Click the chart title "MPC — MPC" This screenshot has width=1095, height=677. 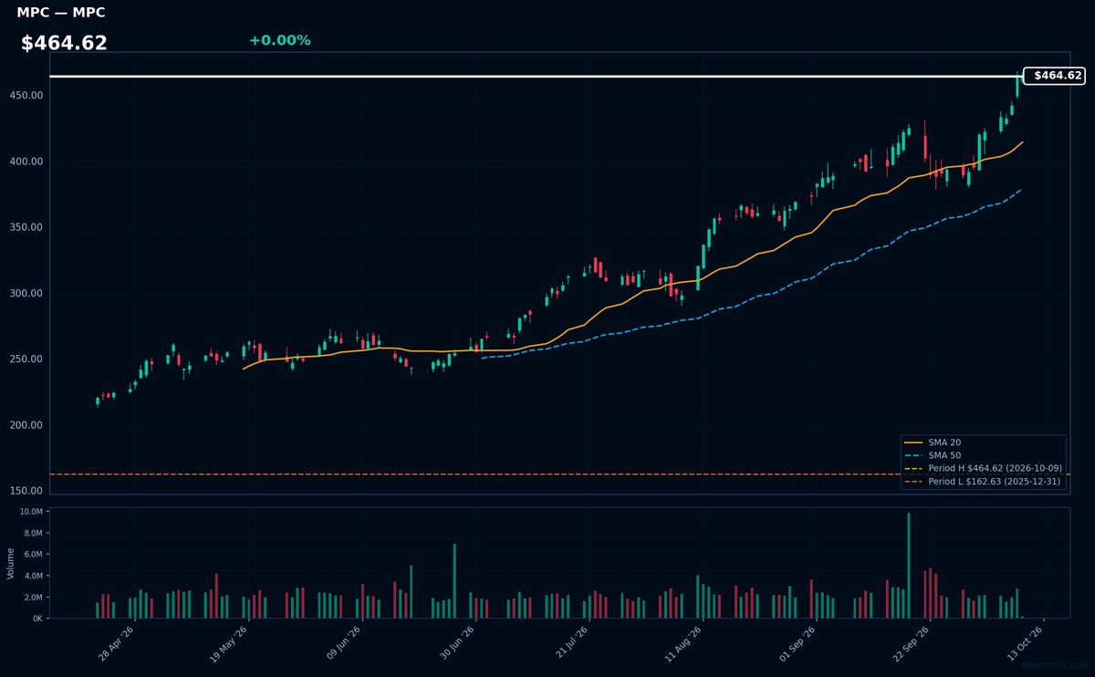(61, 13)
